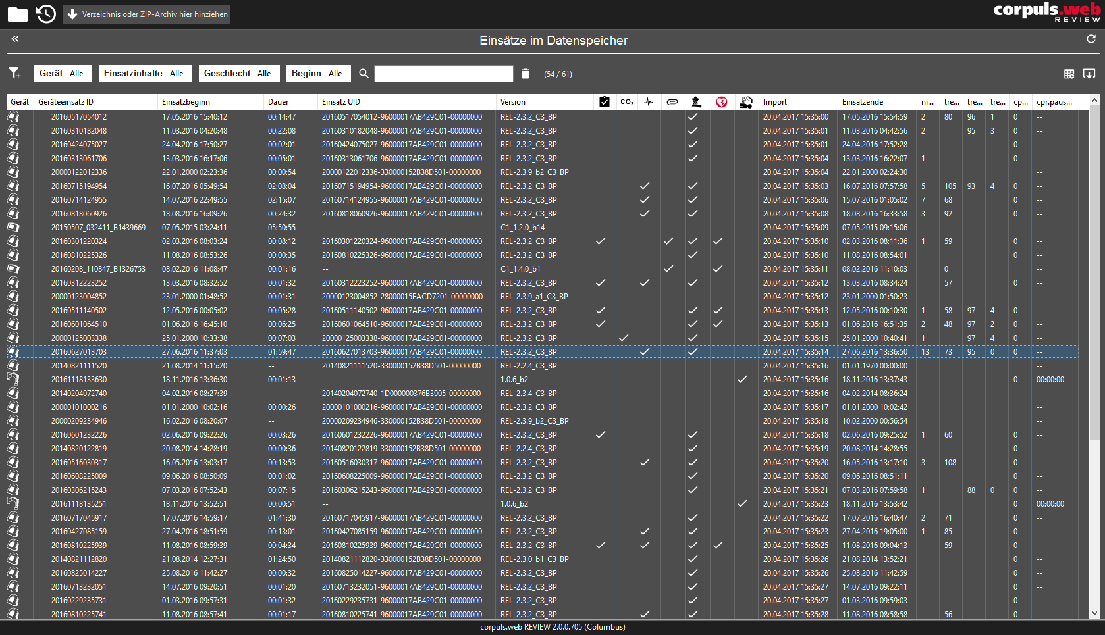Click the add filter funnel icon
The image size is (1105, 635).
[14, 73]
